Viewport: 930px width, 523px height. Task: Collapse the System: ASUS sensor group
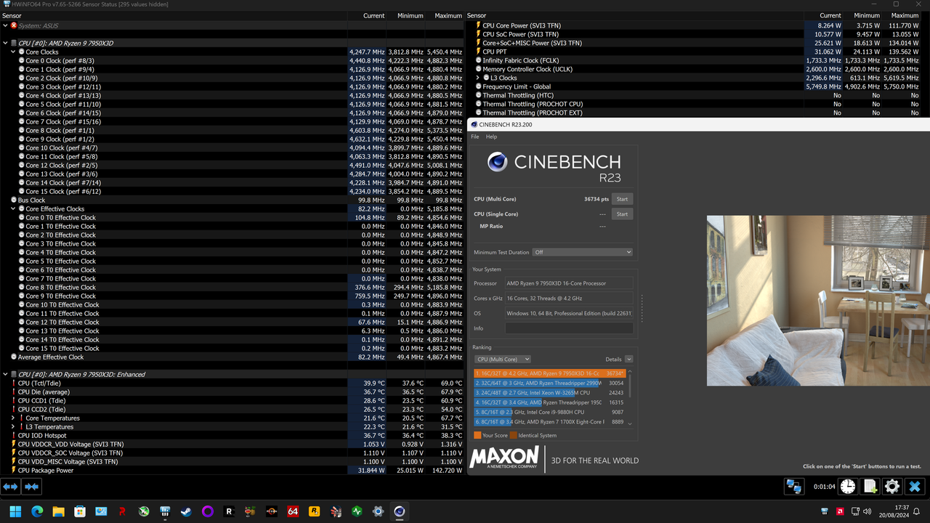click(5, 25)
